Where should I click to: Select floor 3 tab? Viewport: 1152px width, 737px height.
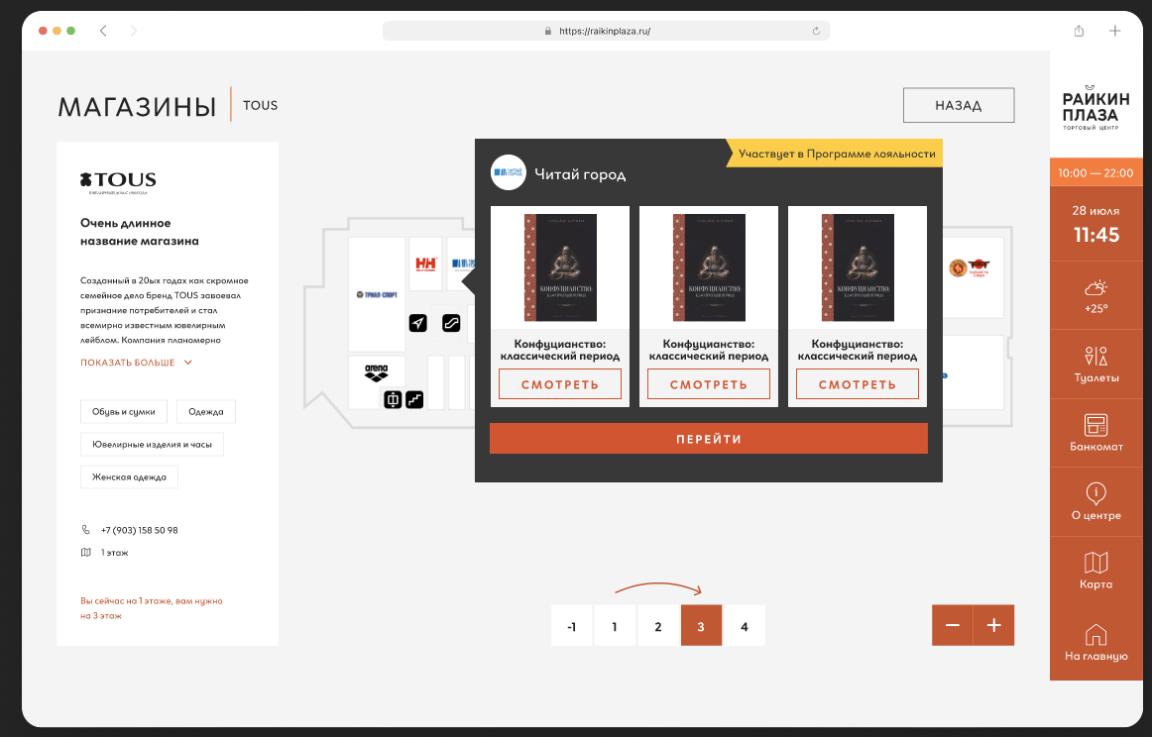point(701,626)
